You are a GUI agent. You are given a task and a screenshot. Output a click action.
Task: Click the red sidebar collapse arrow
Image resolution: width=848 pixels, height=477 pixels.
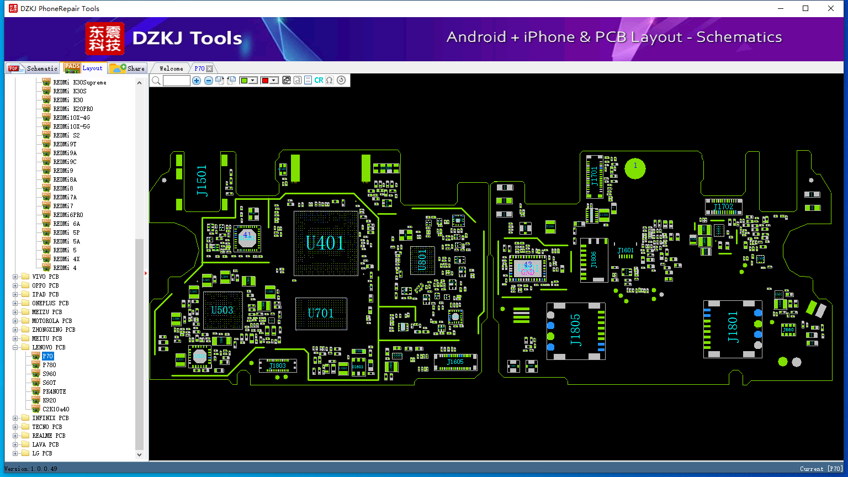[146, 273]
